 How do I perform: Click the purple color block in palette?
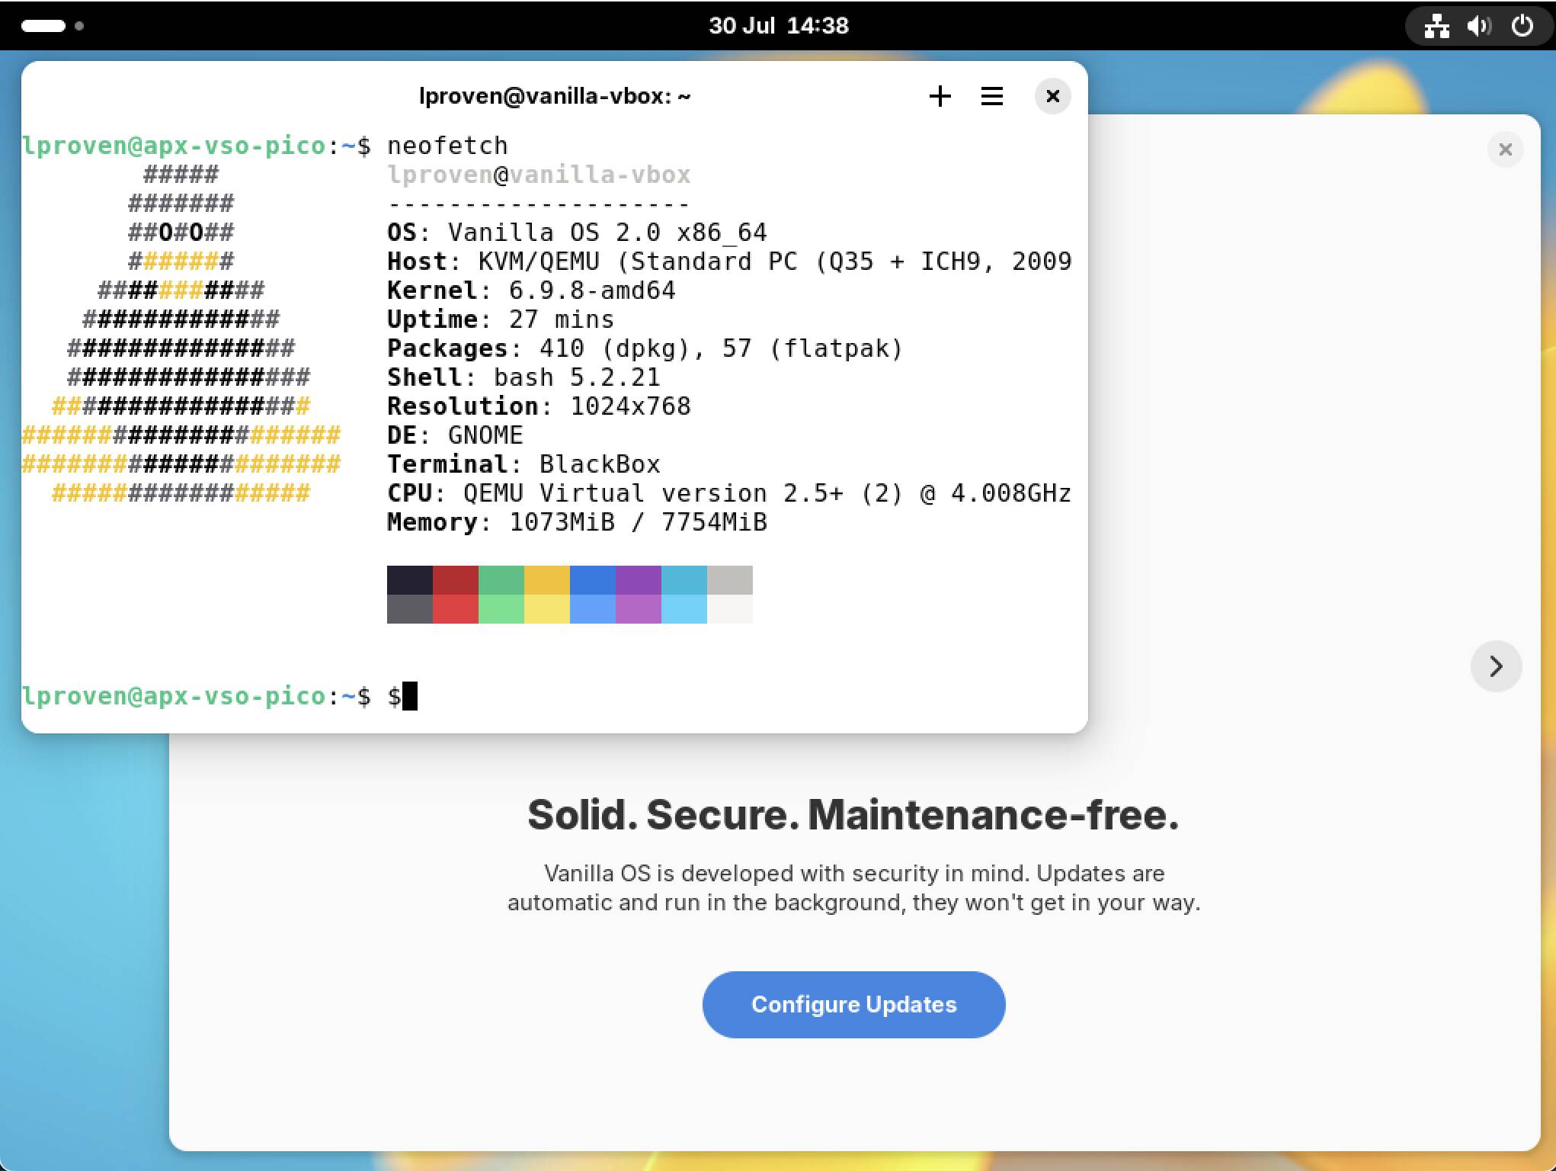coord(638,581)
